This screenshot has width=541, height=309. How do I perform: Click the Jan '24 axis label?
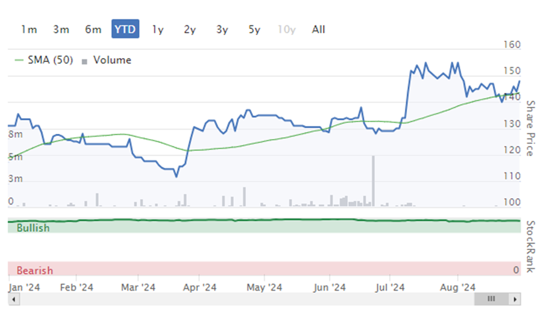tap(24, 287)
